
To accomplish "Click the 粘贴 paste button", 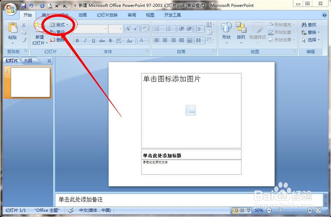I will click(12, 33).
